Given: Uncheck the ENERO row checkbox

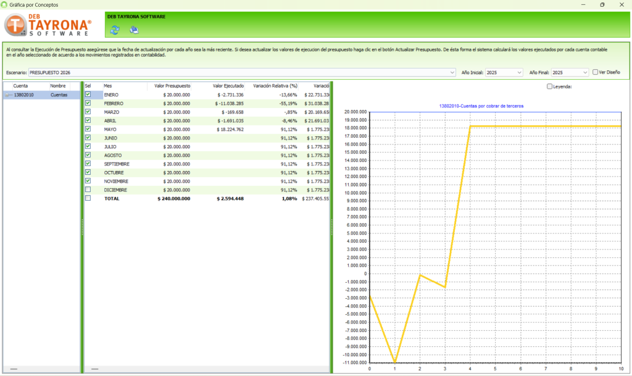Looking at the screenshot, I should [88, 94].
